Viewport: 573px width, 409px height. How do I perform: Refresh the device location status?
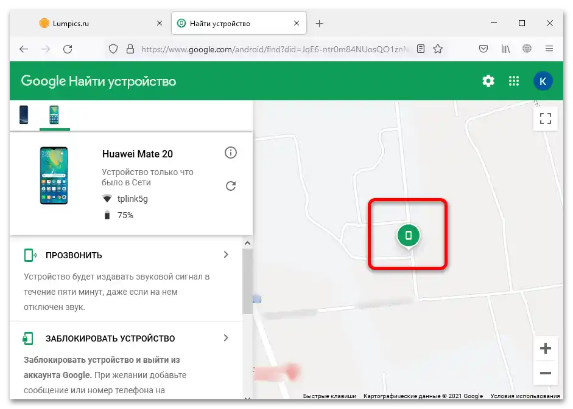(231, 186)
